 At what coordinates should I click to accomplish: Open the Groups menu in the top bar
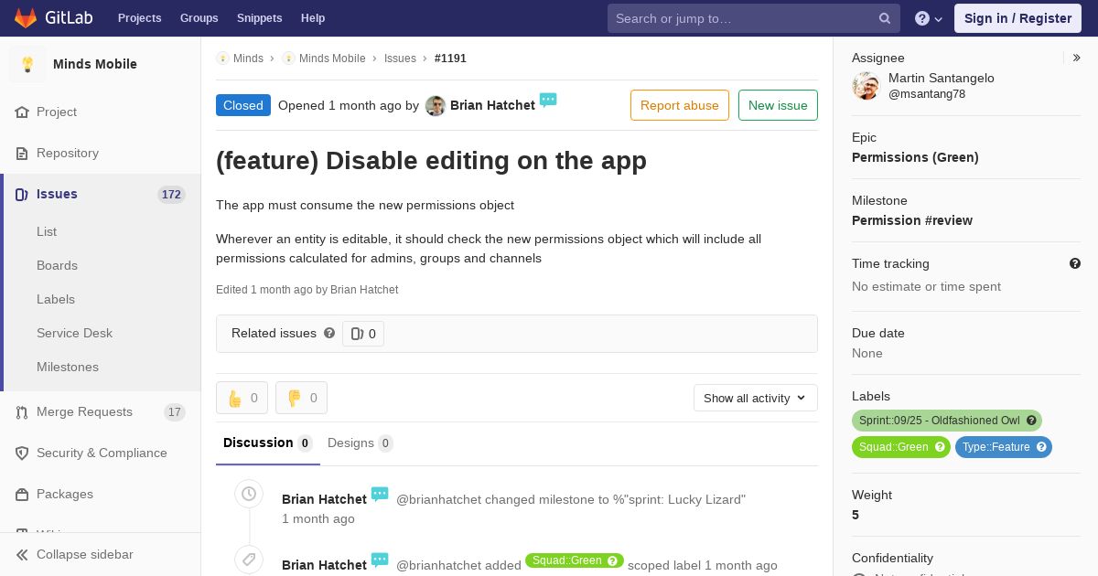[199, 18]
